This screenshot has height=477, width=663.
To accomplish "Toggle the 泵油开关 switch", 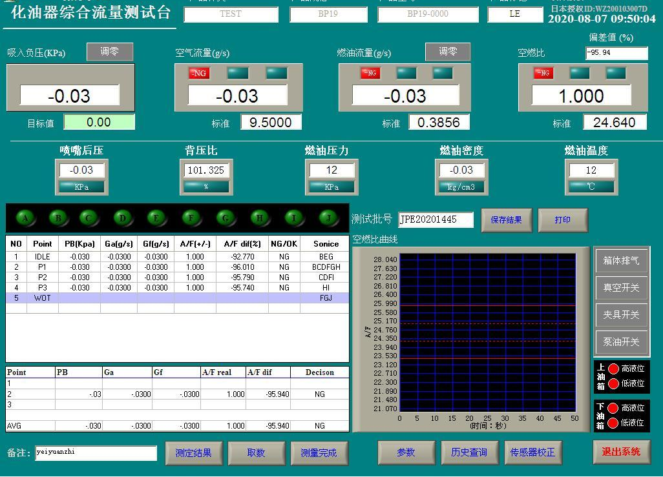I will pyautogui.click(x=621, y=342).
